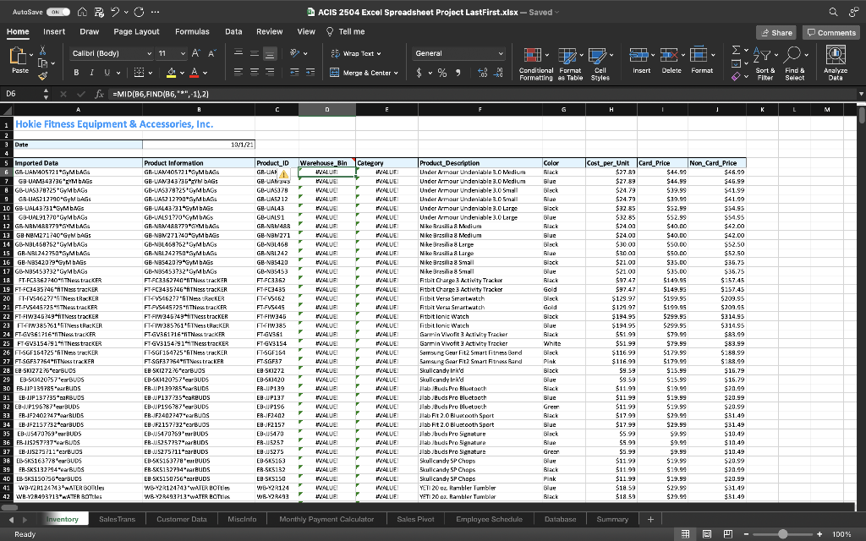Open the Comments button
The image size is (866, 541).
pyautogui.click(x=831, y=32)
